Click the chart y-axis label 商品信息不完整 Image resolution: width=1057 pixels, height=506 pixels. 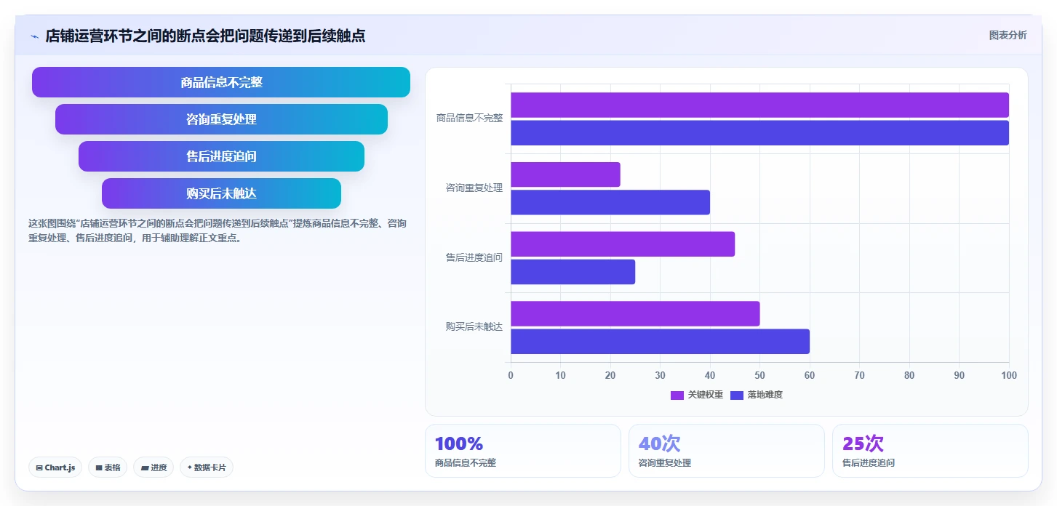click(x=469, y=118)
